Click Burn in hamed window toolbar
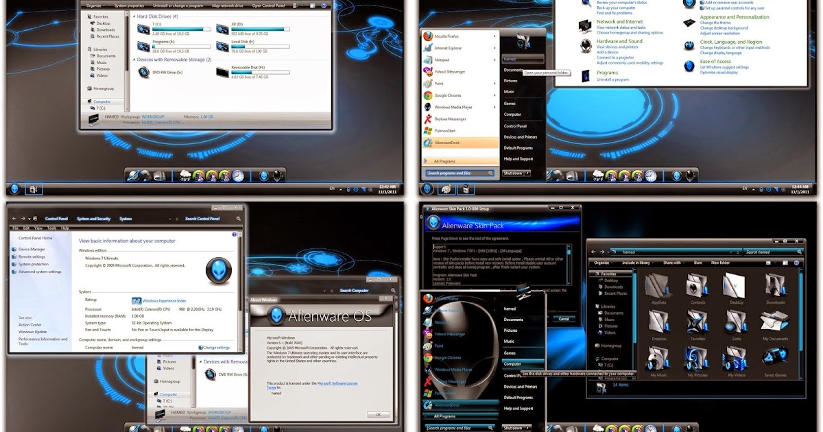This screenshot has height=432, width=823. coord(698,263)
